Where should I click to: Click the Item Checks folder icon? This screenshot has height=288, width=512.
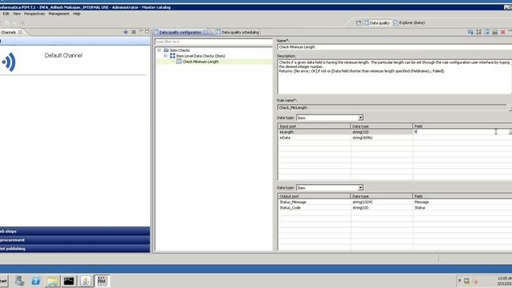(166, 50)
